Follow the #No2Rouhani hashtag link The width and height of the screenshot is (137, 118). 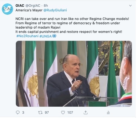tap(28, 36)
